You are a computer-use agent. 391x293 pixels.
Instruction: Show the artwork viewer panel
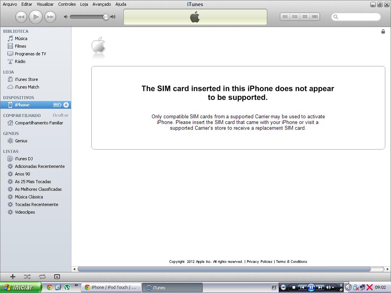pyautogui.click(x=57, y=277)
